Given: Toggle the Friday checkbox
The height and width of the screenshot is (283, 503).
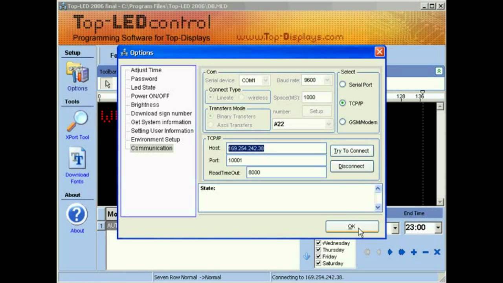Looking at the screenshot, I should click(318, 256).
